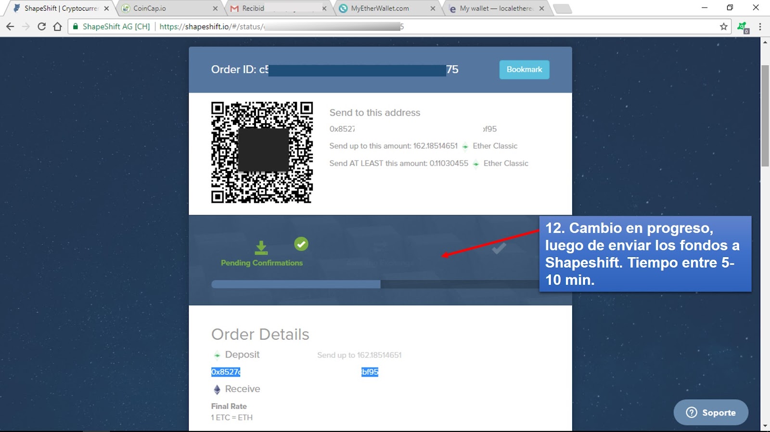
Task: Click the scrollbar down arrow
Action: pyautogui.click(x=765, y=426)
